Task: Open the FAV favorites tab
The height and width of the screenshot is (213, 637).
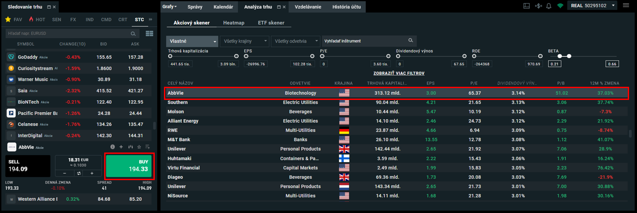Action: (14, 20)
